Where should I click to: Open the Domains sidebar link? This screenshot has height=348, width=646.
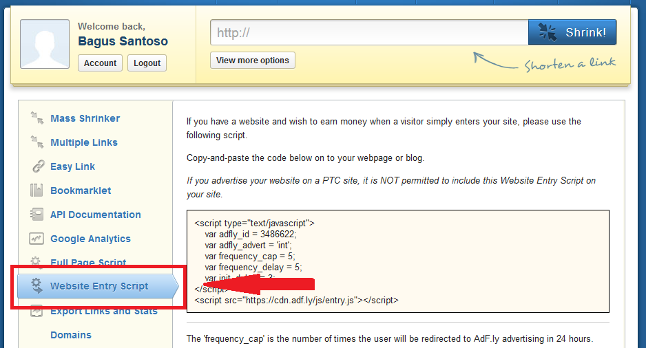(x=71, y=335)
